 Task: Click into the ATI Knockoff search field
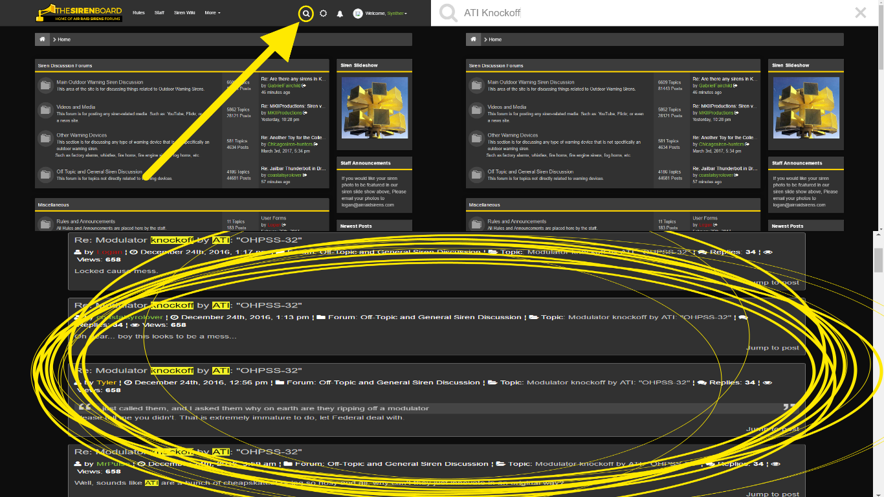coord(654,13)
